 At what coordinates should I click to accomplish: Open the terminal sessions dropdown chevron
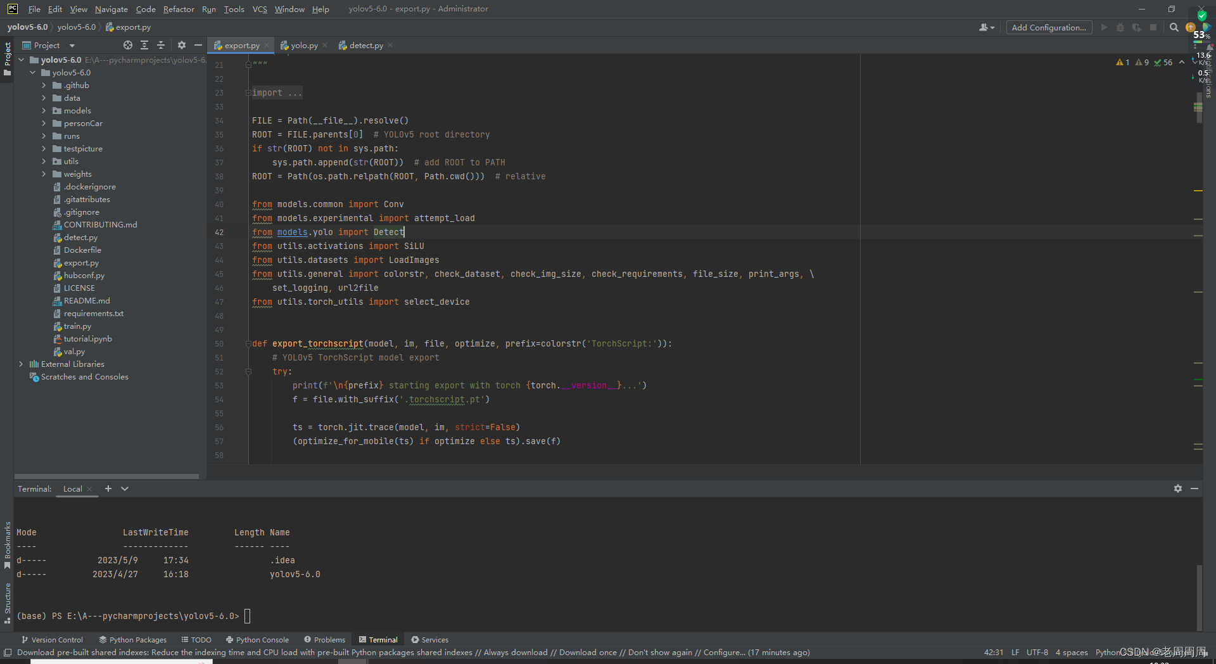(x=125, y=488)
